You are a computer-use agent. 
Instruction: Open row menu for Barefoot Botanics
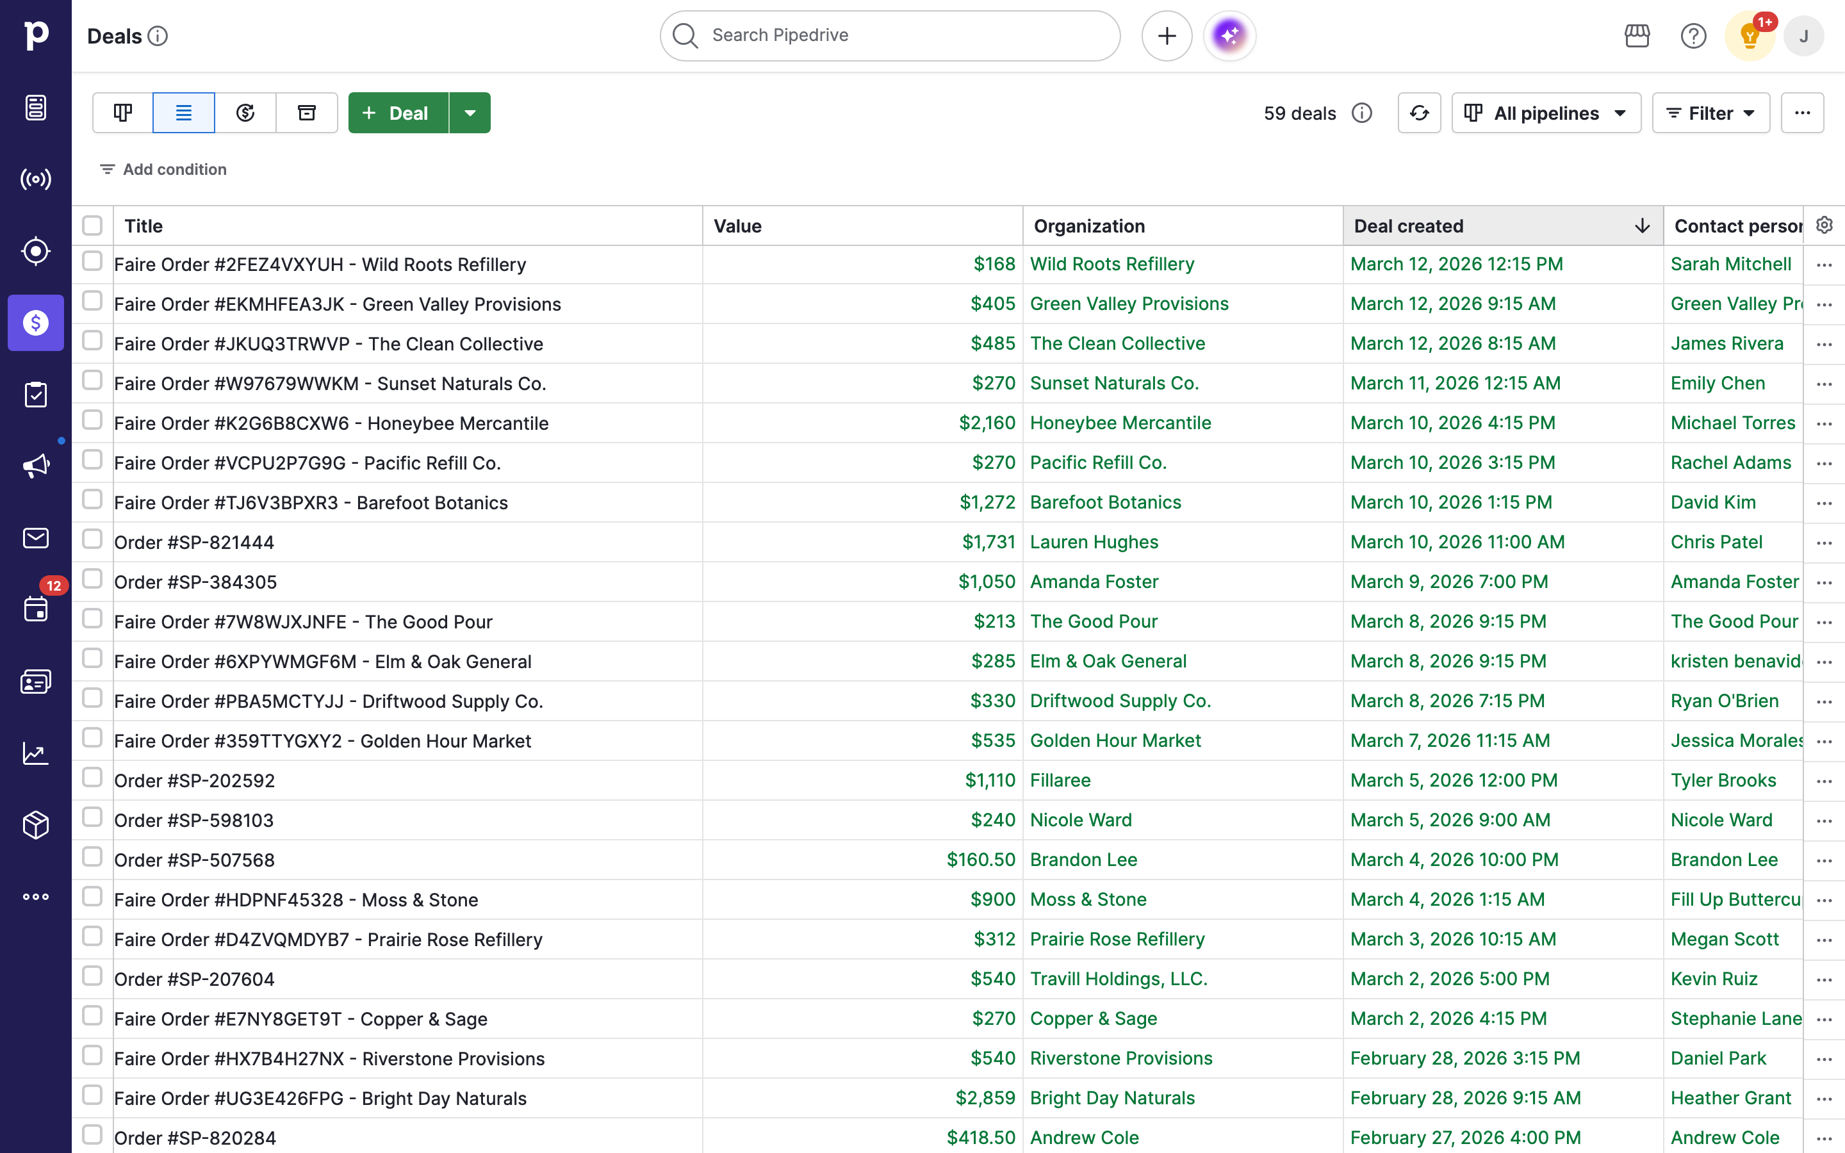point(1824,503)
